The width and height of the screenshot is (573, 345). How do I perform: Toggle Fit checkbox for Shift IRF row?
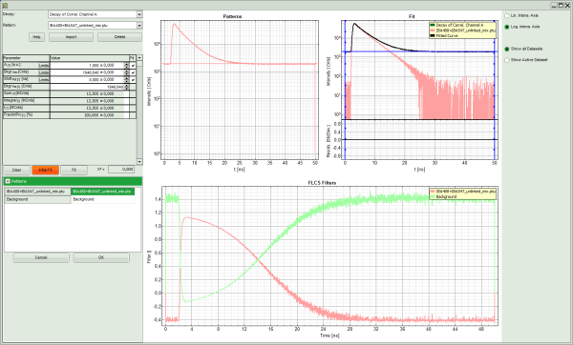[133, 79]
